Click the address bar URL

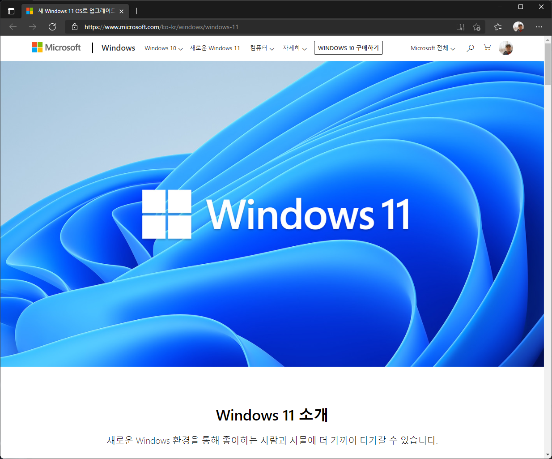(x=161, y=27)
